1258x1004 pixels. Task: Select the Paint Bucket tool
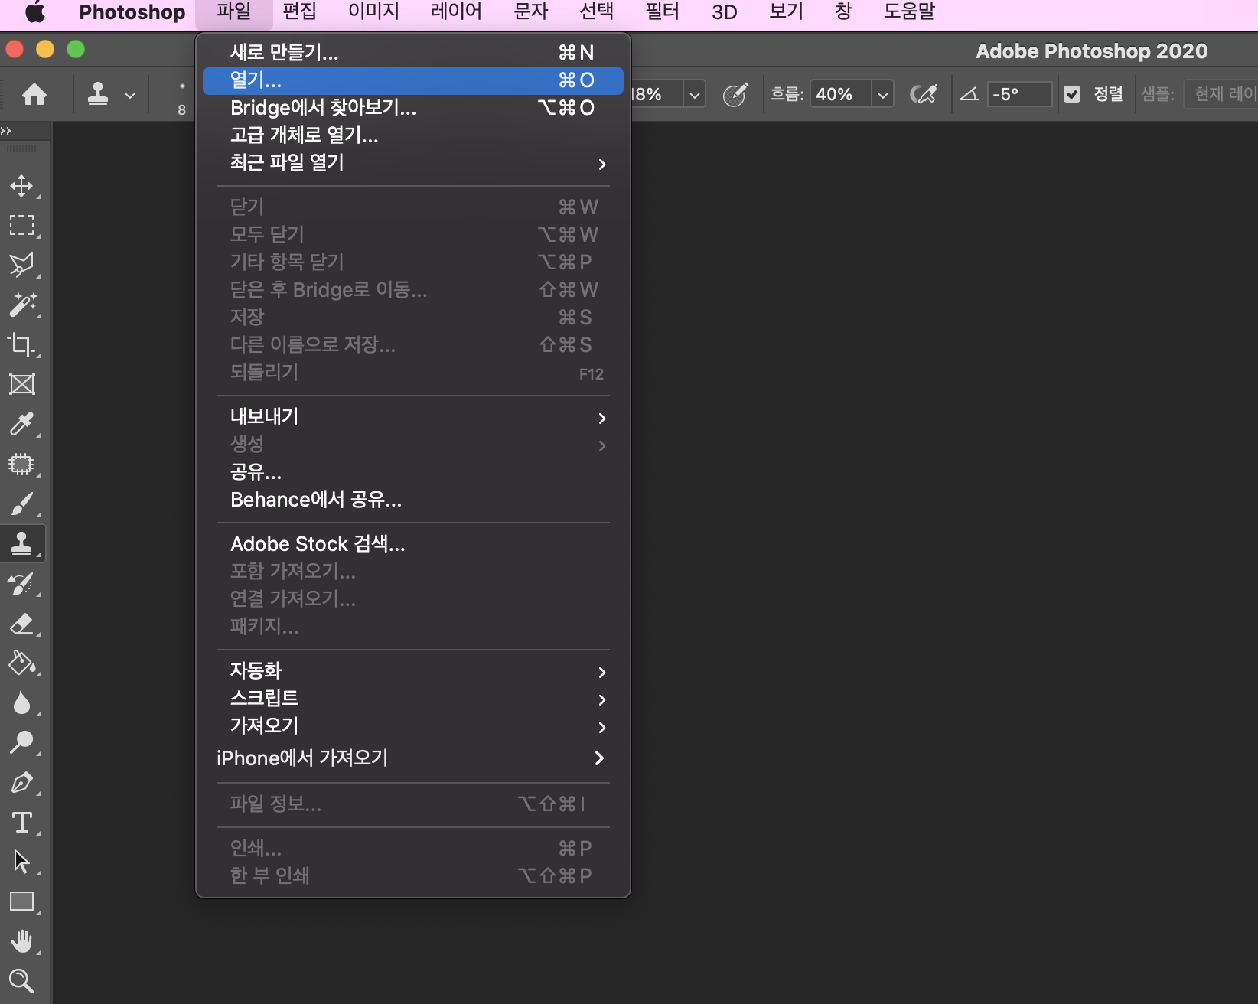tap(21, 663)
